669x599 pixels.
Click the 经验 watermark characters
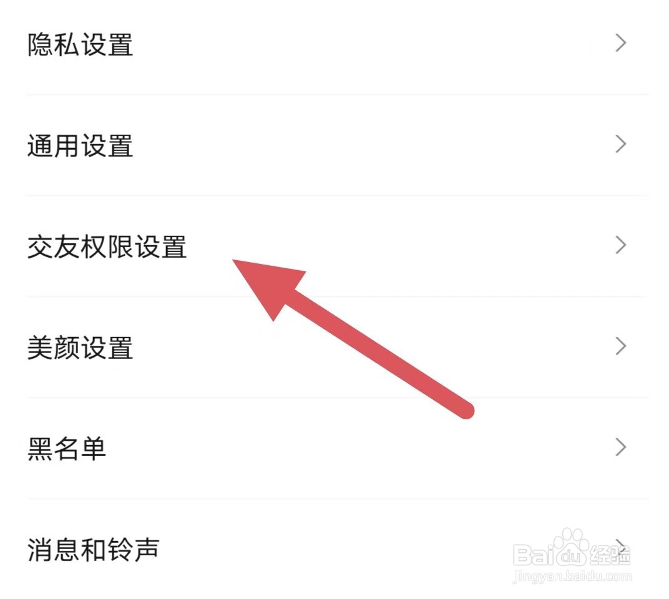click(610, 555)
